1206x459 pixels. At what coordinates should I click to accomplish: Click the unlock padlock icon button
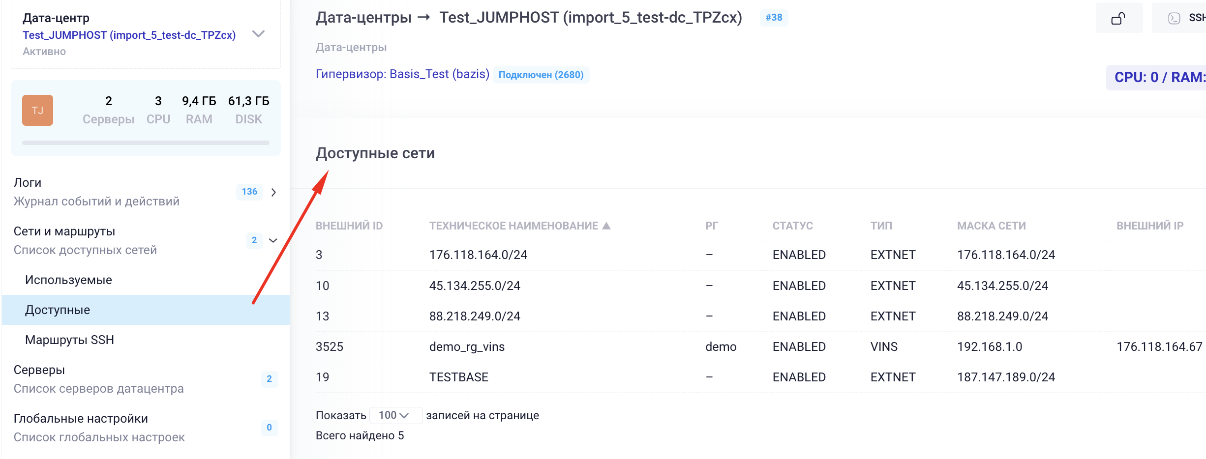[x=1118, y=19]
